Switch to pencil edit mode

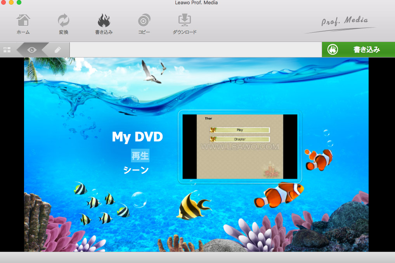58,50
